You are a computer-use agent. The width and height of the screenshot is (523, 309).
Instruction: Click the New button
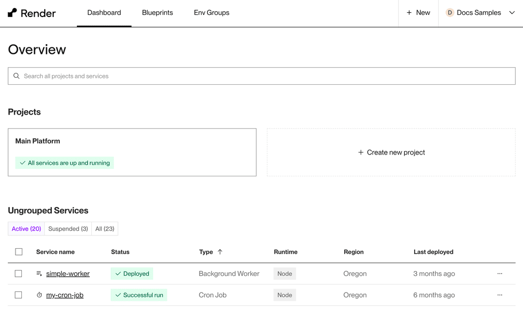point(418,13)
